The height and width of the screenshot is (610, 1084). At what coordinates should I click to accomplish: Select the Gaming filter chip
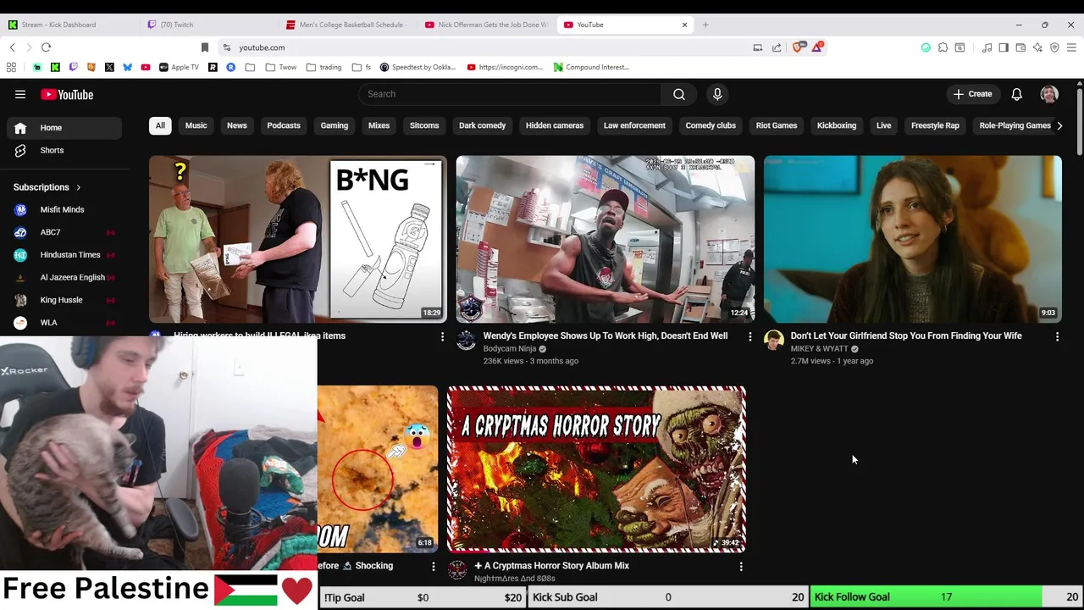(335, 125)
